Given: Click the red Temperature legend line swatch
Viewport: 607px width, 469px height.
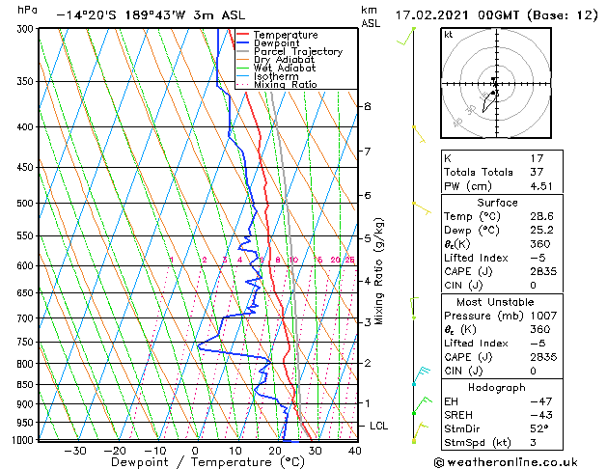Looking at the screenshot, I should [x=242, y=35].
